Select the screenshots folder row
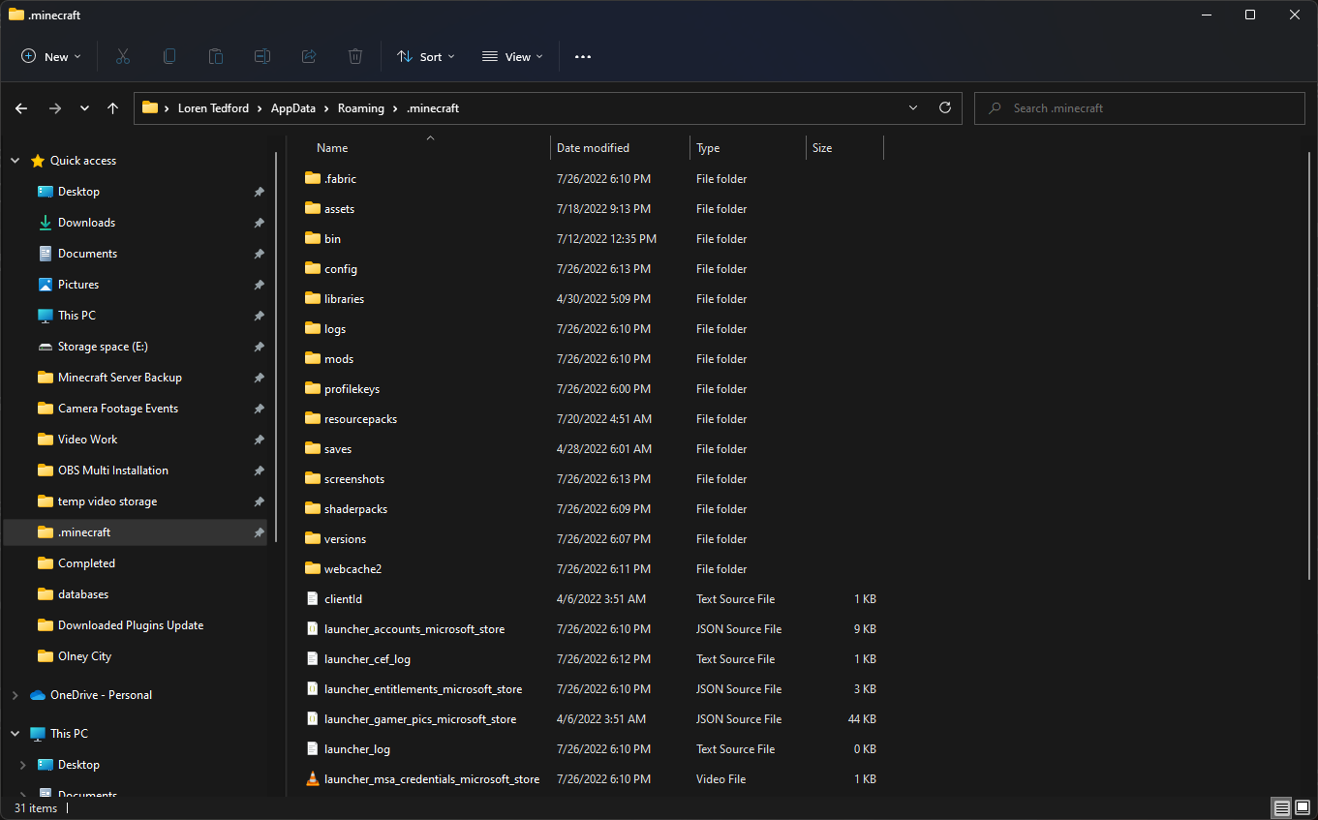This screenshot has height=820, width=1318. point(591,478)
